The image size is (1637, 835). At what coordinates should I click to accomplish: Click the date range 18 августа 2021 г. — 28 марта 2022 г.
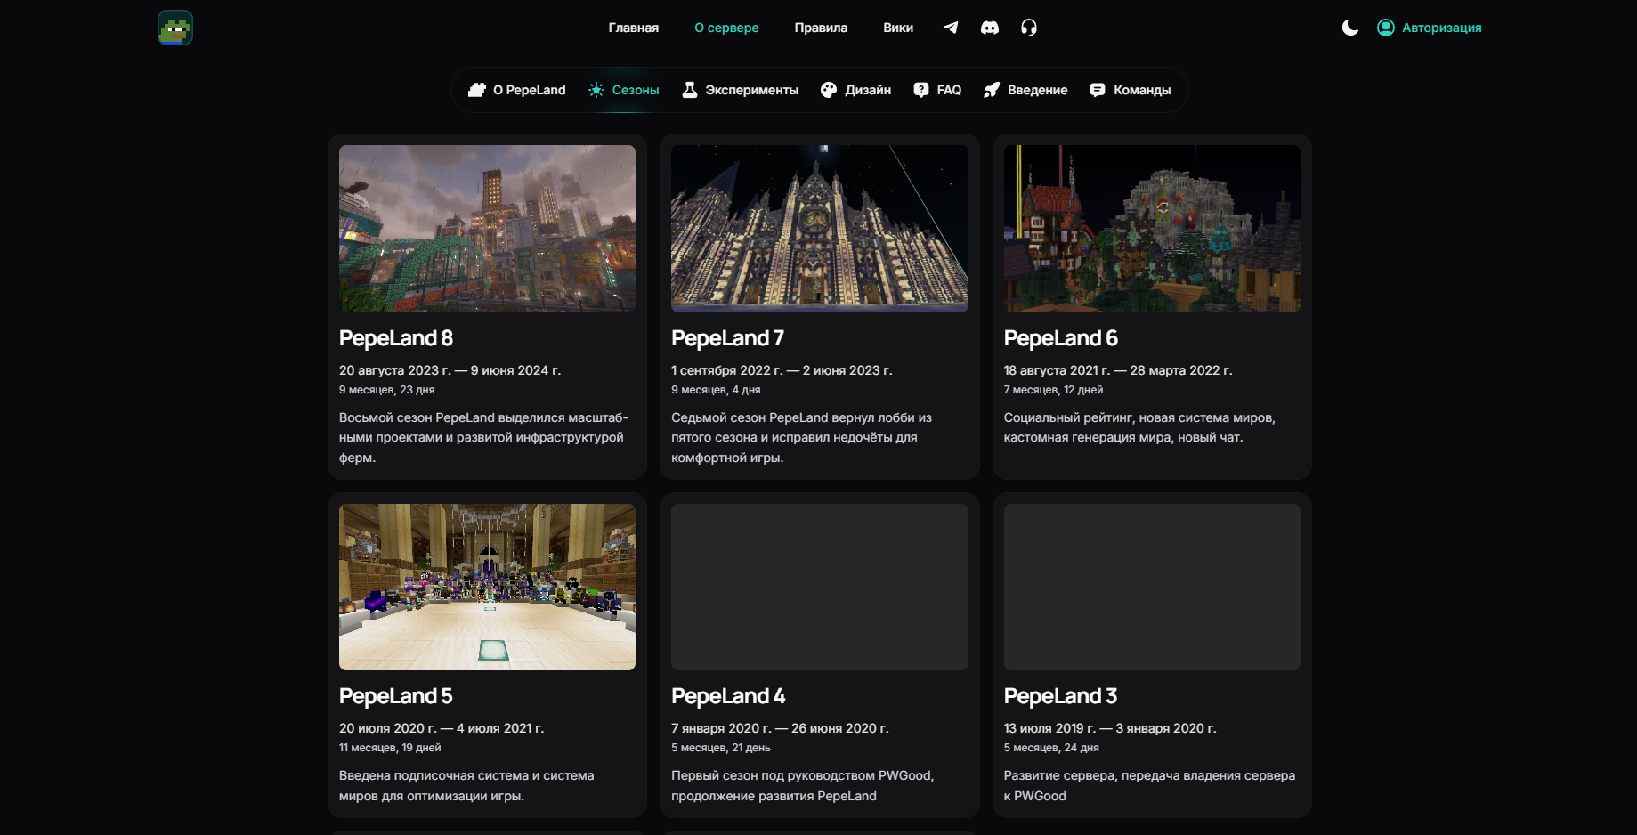pos(1118,370)
